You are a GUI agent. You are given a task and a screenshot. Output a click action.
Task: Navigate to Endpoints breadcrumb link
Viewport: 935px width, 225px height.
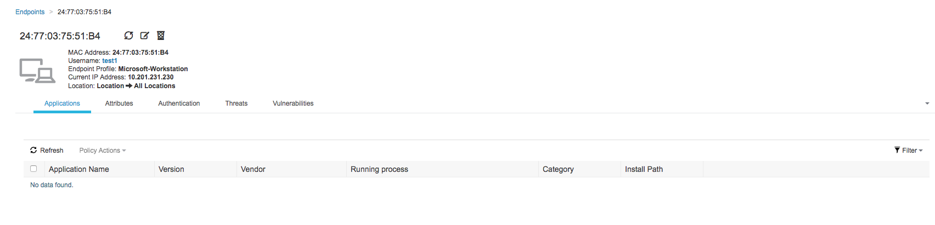(30, 12)
